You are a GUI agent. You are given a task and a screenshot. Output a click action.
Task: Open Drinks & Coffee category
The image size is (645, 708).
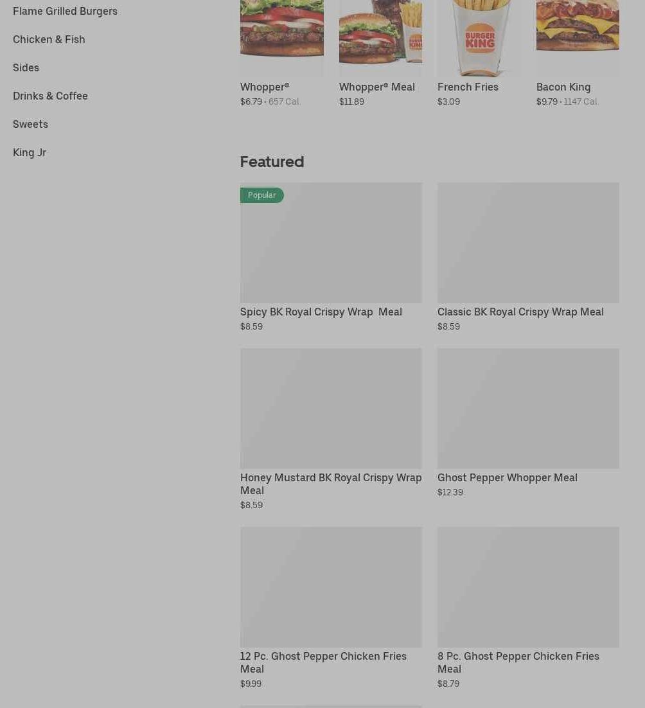coord(50,96)
